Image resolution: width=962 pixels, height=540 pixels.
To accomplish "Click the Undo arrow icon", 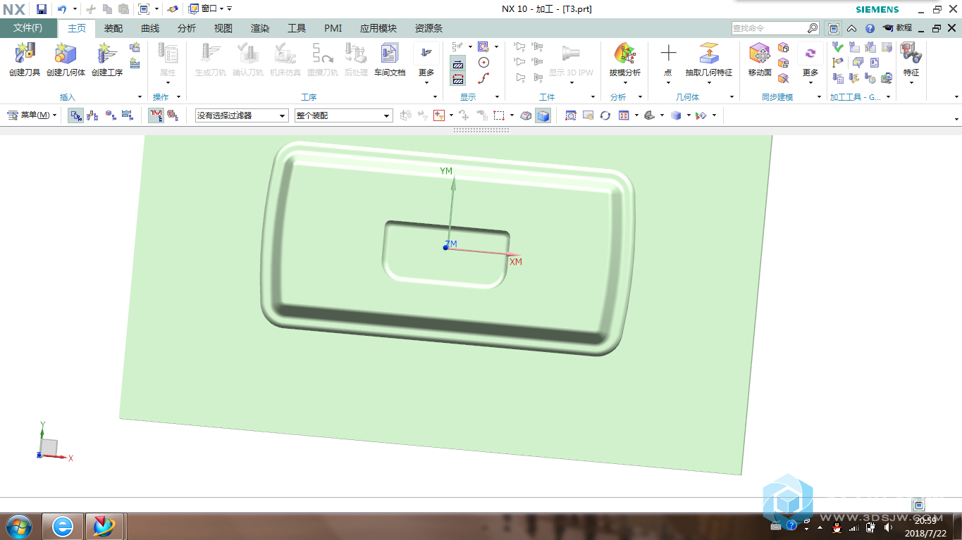I will click(x=62, y=9).
